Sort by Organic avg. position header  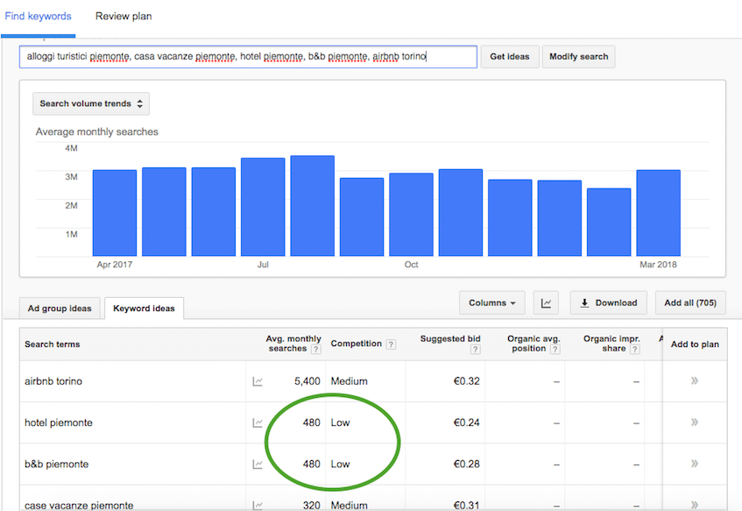[x=534, y=344]
